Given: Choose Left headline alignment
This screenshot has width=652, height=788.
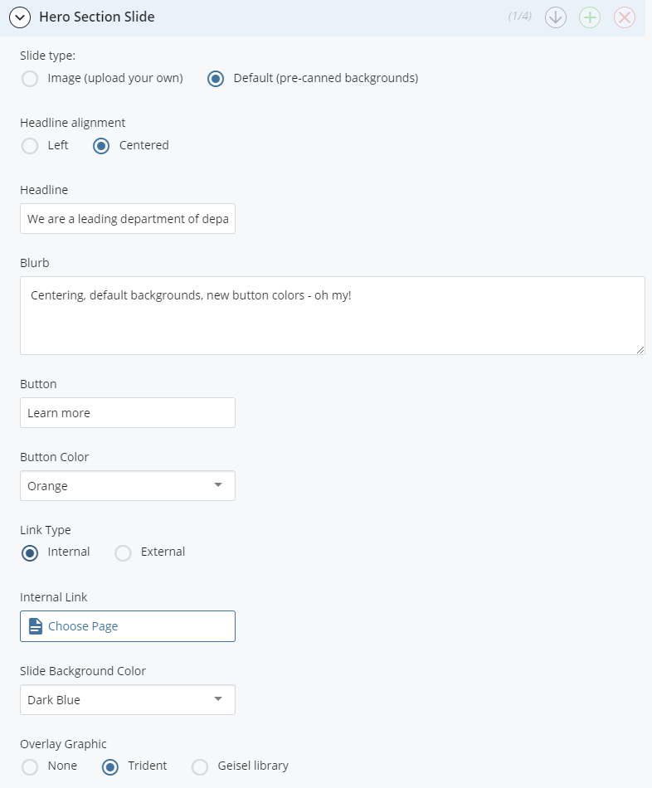Looking at the screenshot, I should click(x=30, y=146).
